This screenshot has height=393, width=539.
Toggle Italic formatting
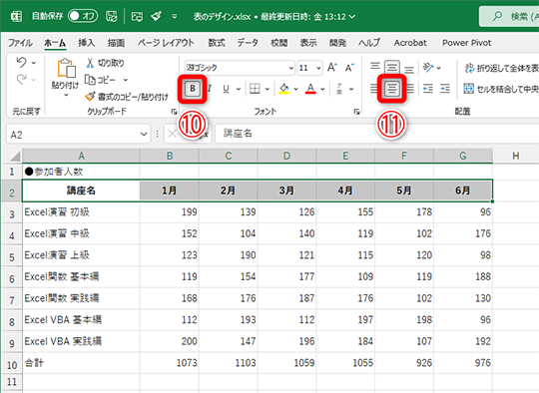click(x=210, y=89)
